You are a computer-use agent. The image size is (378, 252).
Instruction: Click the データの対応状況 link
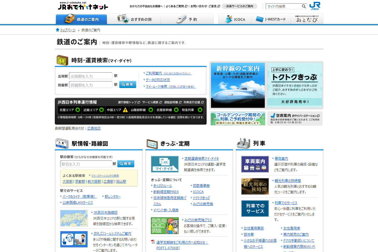(x=158, y=80)
